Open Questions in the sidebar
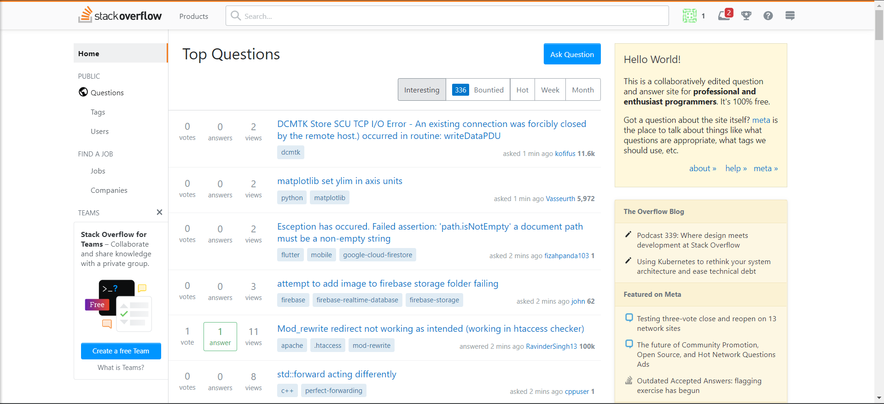The image size is (884, 404). click(x=107, y=92)
